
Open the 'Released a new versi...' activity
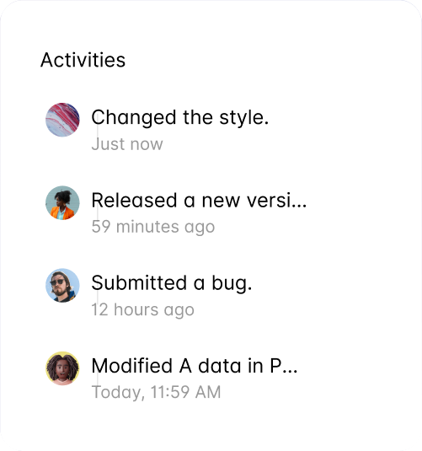pos(199,200)
